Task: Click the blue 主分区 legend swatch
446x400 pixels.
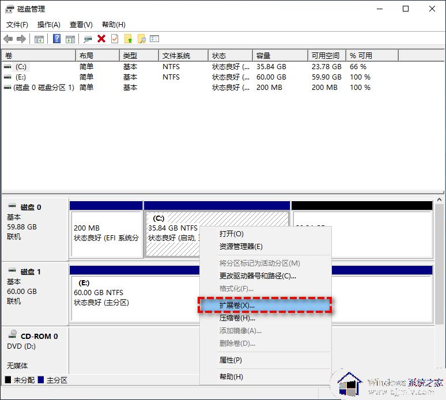Action: [x=41, y=380]
